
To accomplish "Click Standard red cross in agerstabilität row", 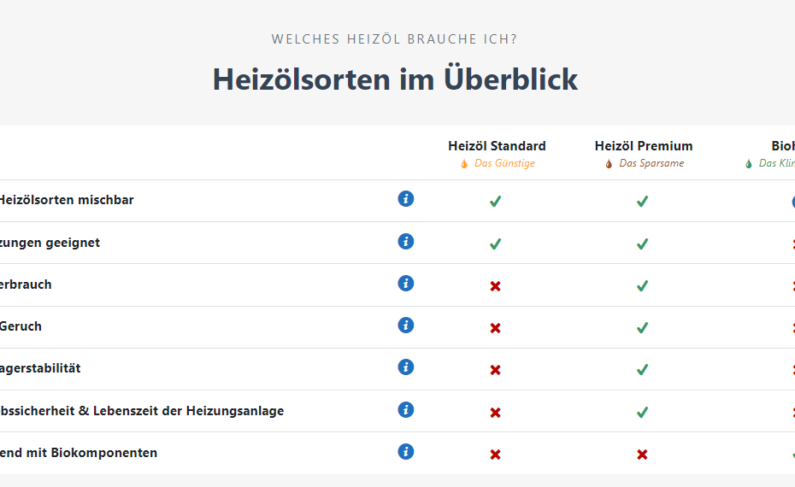I will tap(495, 371).
